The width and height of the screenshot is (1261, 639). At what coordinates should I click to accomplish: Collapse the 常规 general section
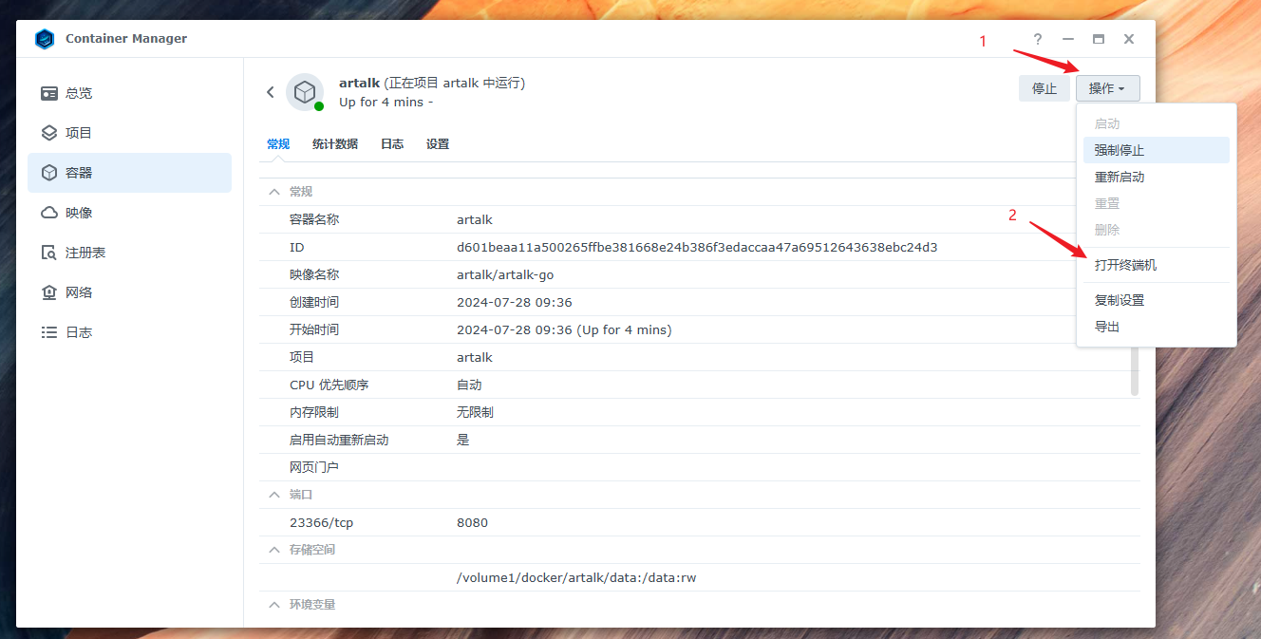coord(274,192)
